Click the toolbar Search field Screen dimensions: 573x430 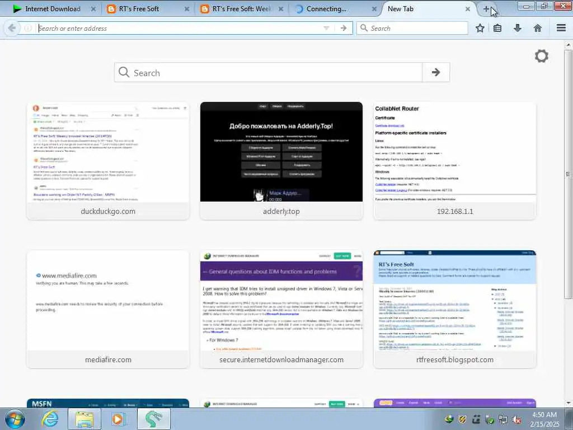(412, 28)
